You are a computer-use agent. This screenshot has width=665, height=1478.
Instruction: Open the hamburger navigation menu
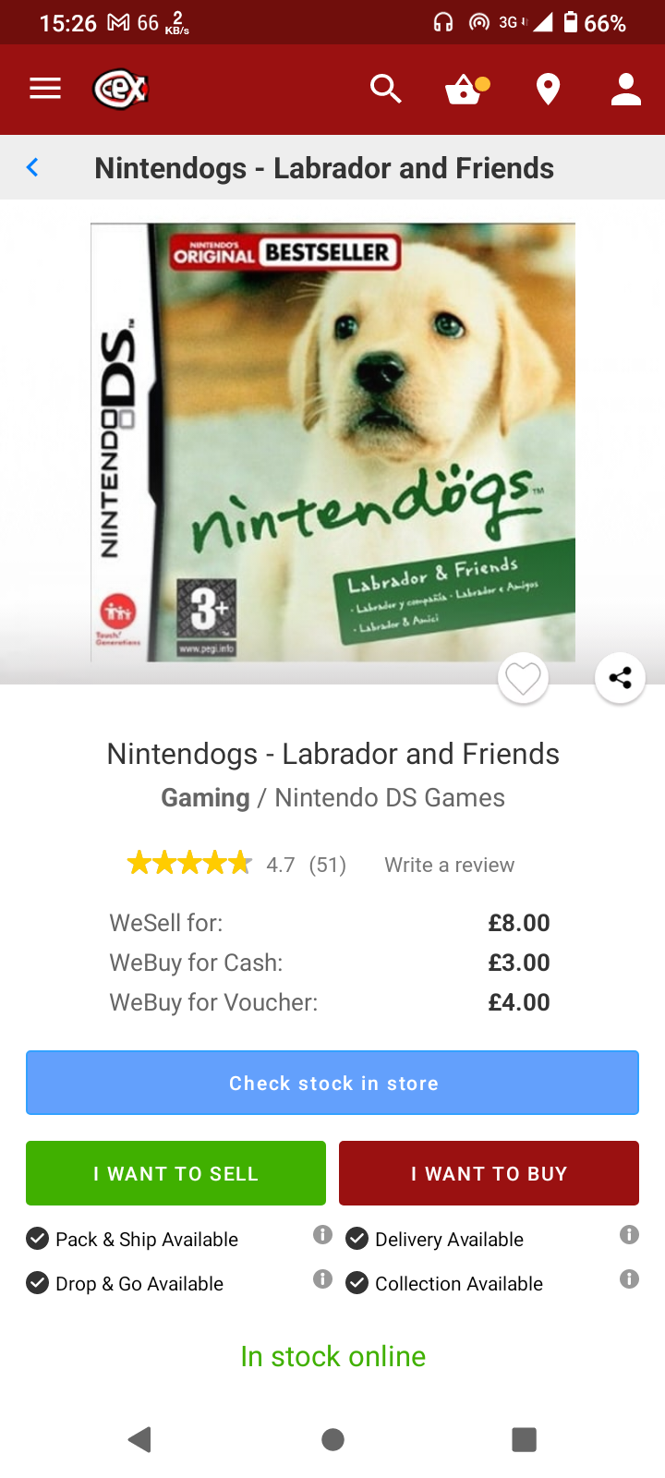point(44,89)
